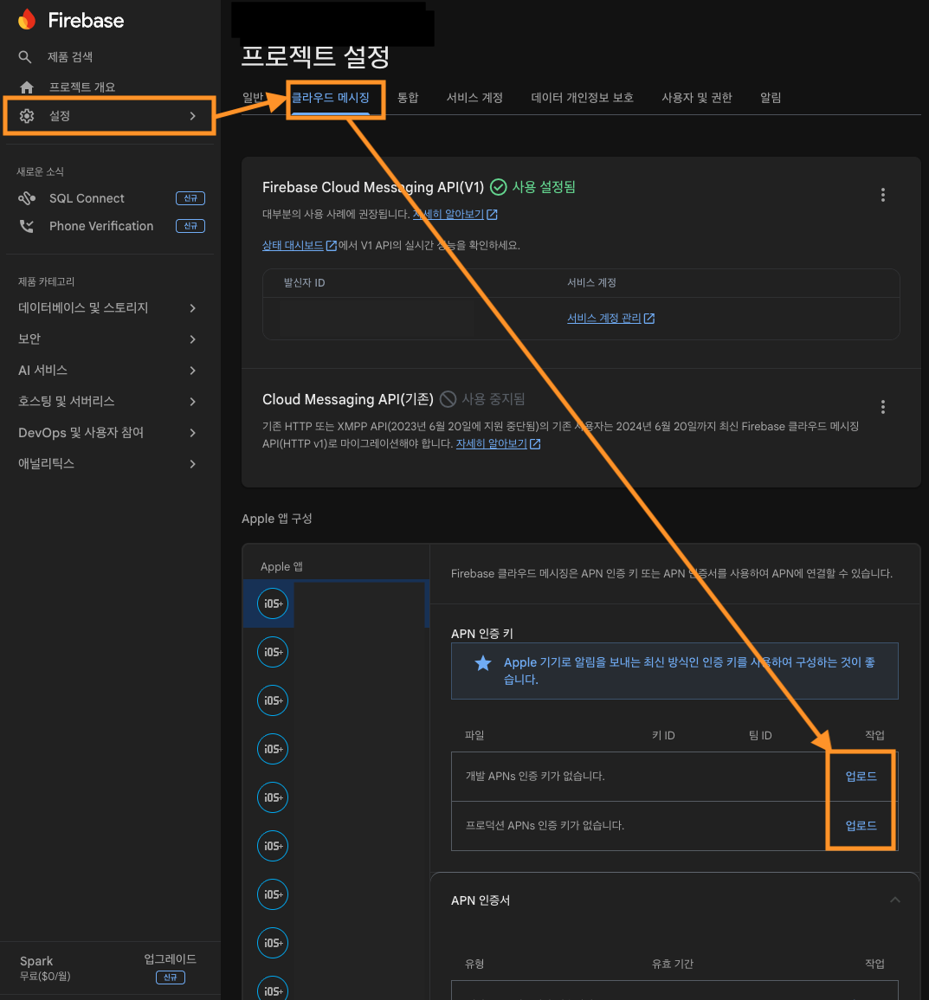Go to 데이터 개인정보 보호 tab
Screen dimensions: 929x1000
[582, 98]
